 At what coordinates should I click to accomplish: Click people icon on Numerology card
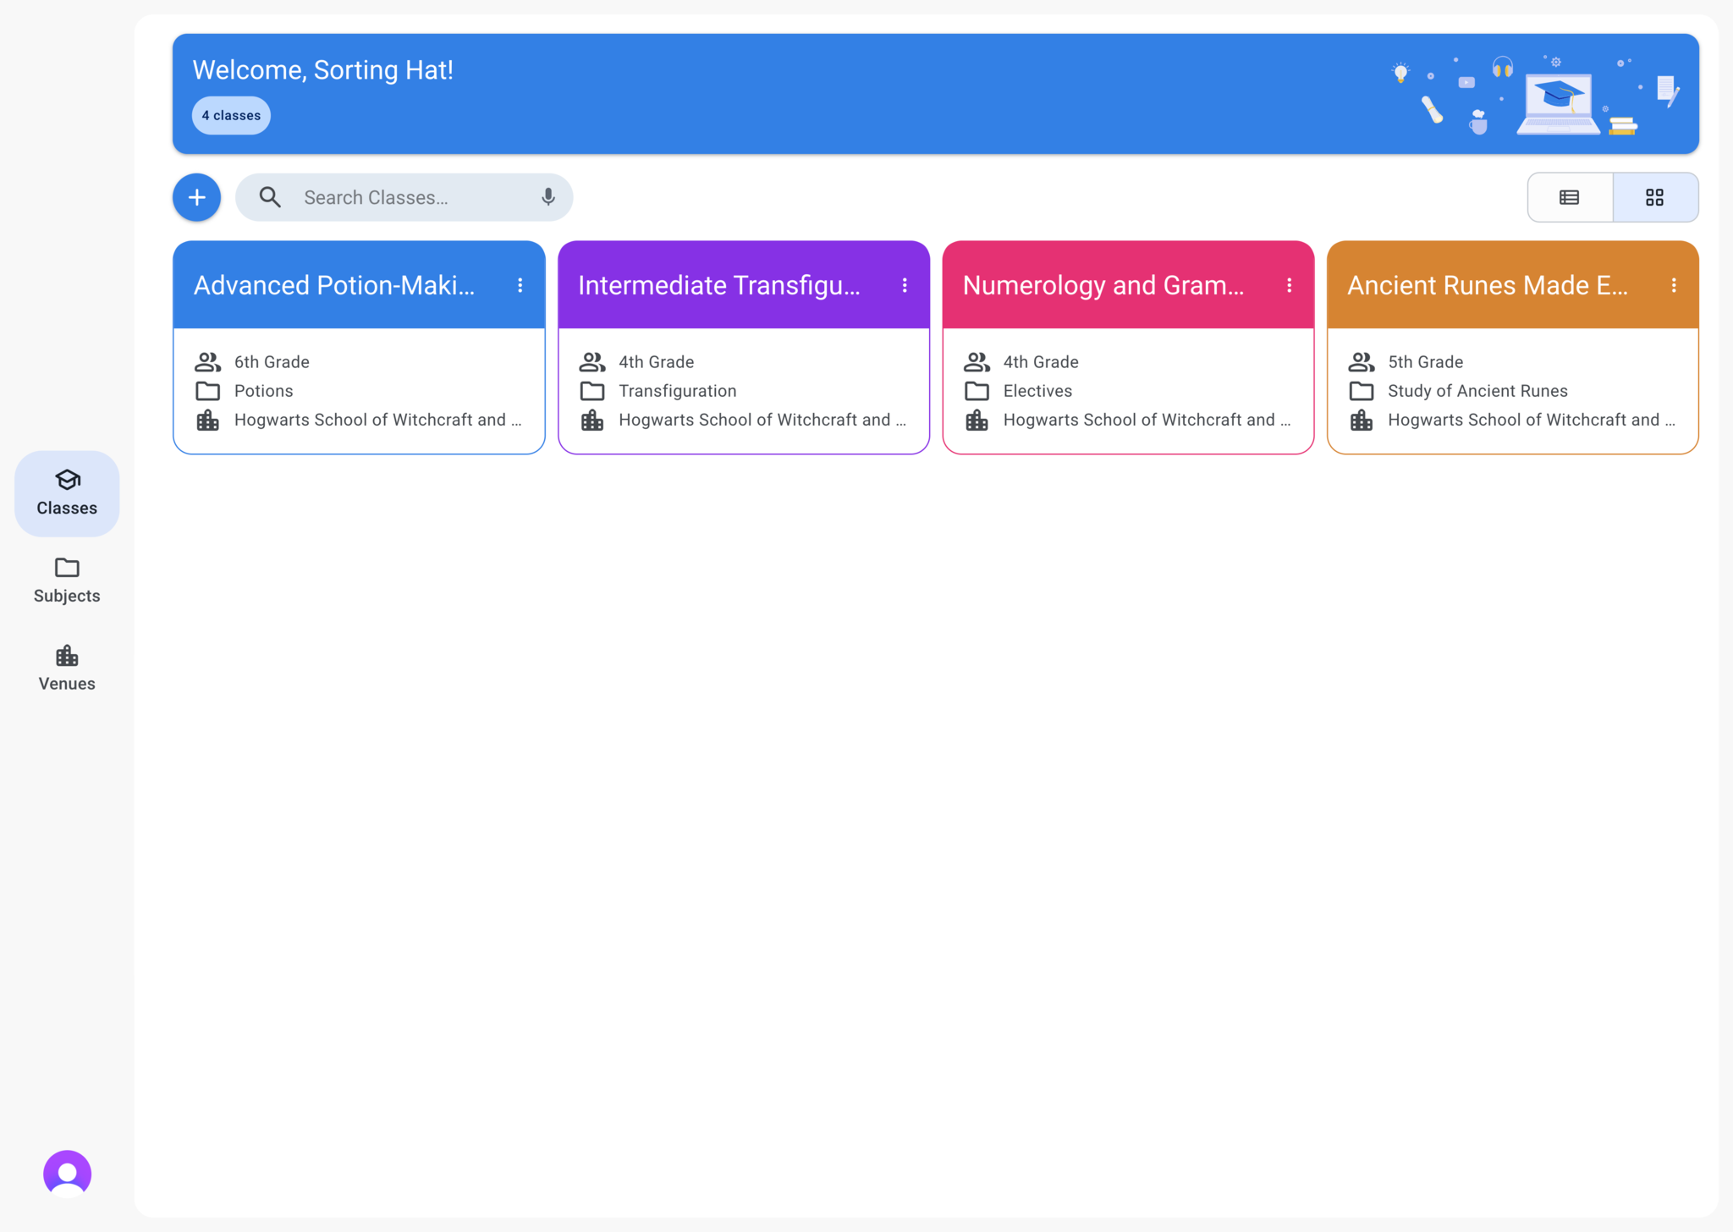click(x=977, y=362)
